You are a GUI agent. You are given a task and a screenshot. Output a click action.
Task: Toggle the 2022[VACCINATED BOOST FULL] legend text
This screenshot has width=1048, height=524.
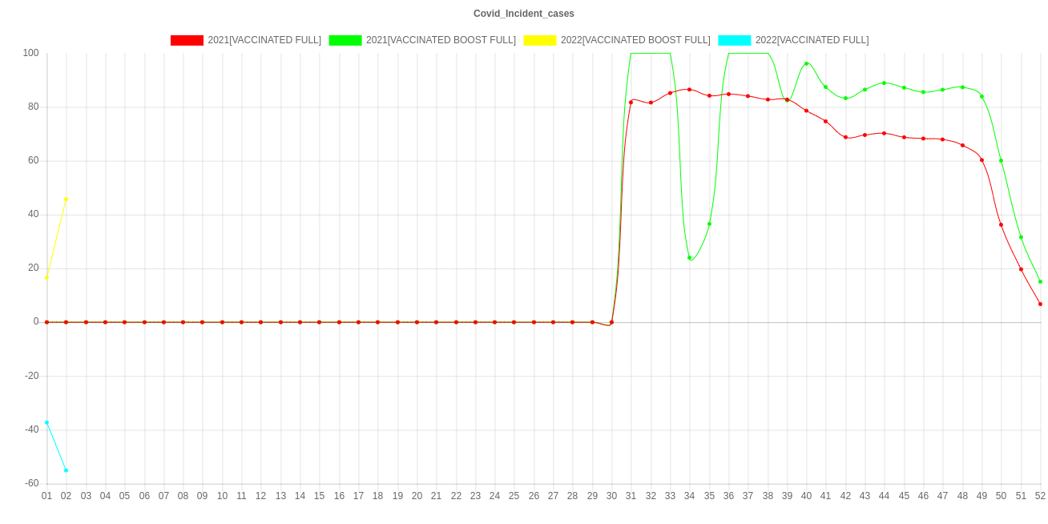click(x=635, y=40)
